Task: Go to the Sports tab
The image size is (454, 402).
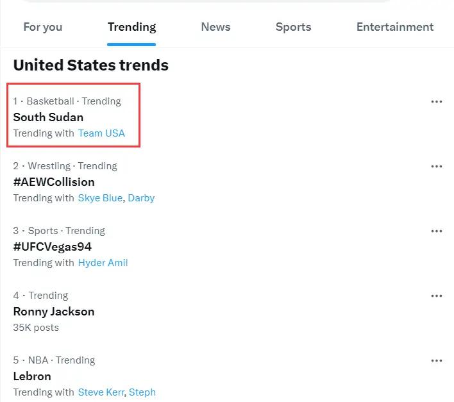Action: tap(293, 27)
